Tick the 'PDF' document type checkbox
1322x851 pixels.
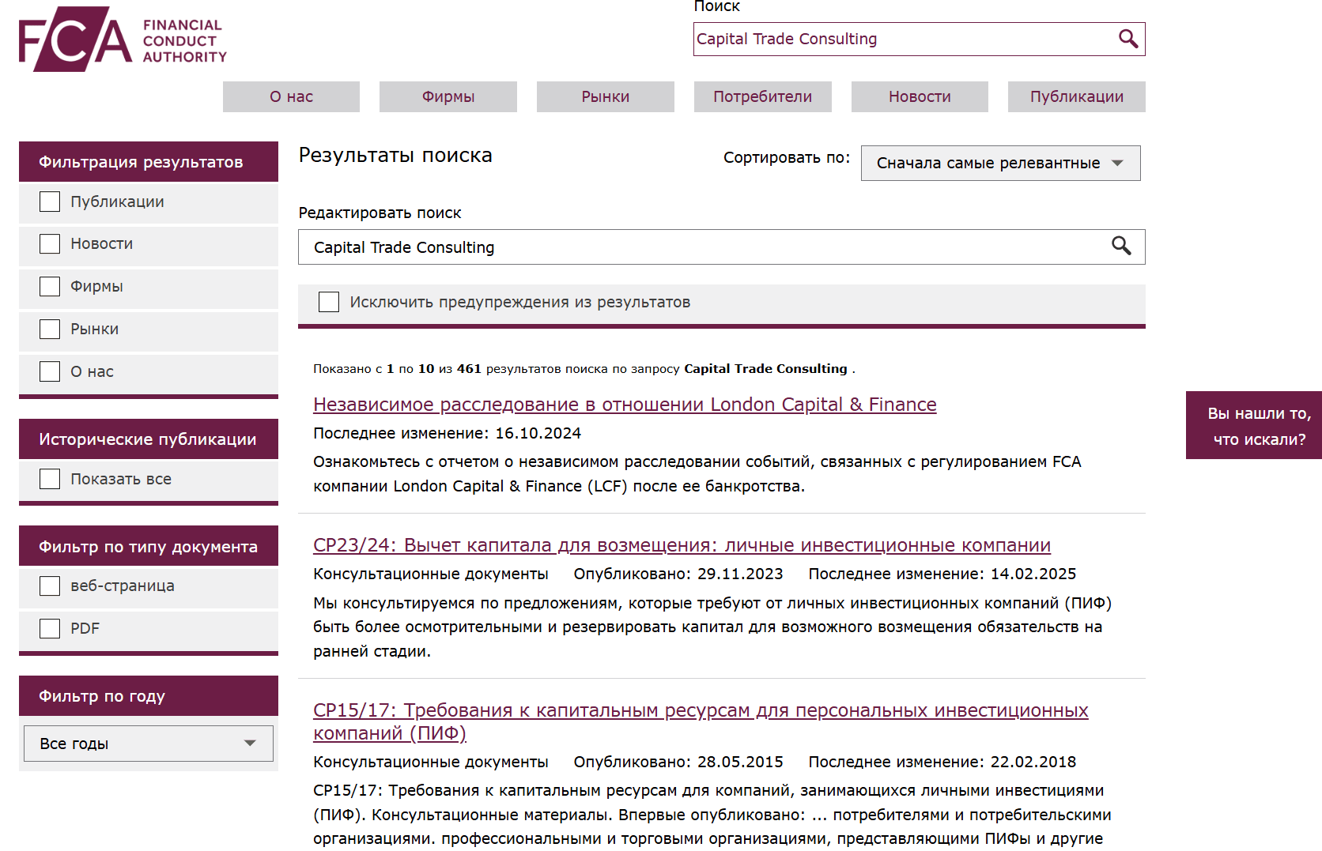click(x=50, y=628)
